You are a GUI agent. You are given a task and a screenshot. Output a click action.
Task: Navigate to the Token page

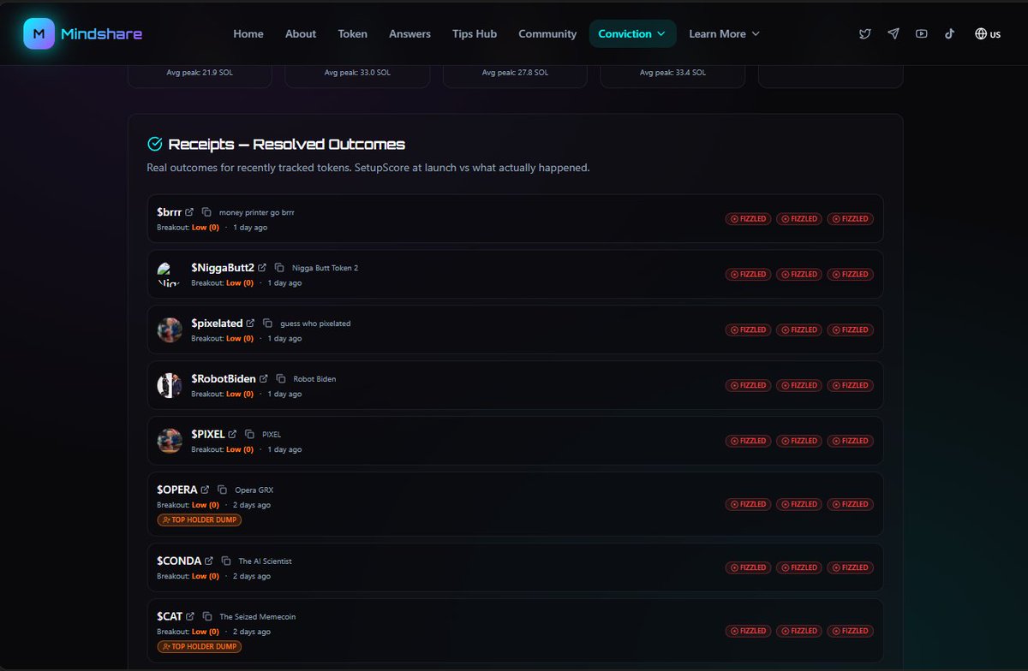pos(352,33)
